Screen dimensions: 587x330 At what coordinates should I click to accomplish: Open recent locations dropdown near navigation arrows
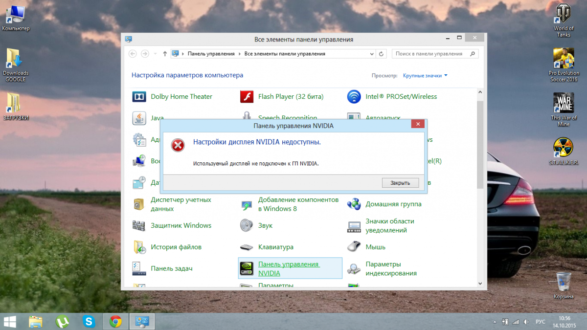click(x=156, y=54)
